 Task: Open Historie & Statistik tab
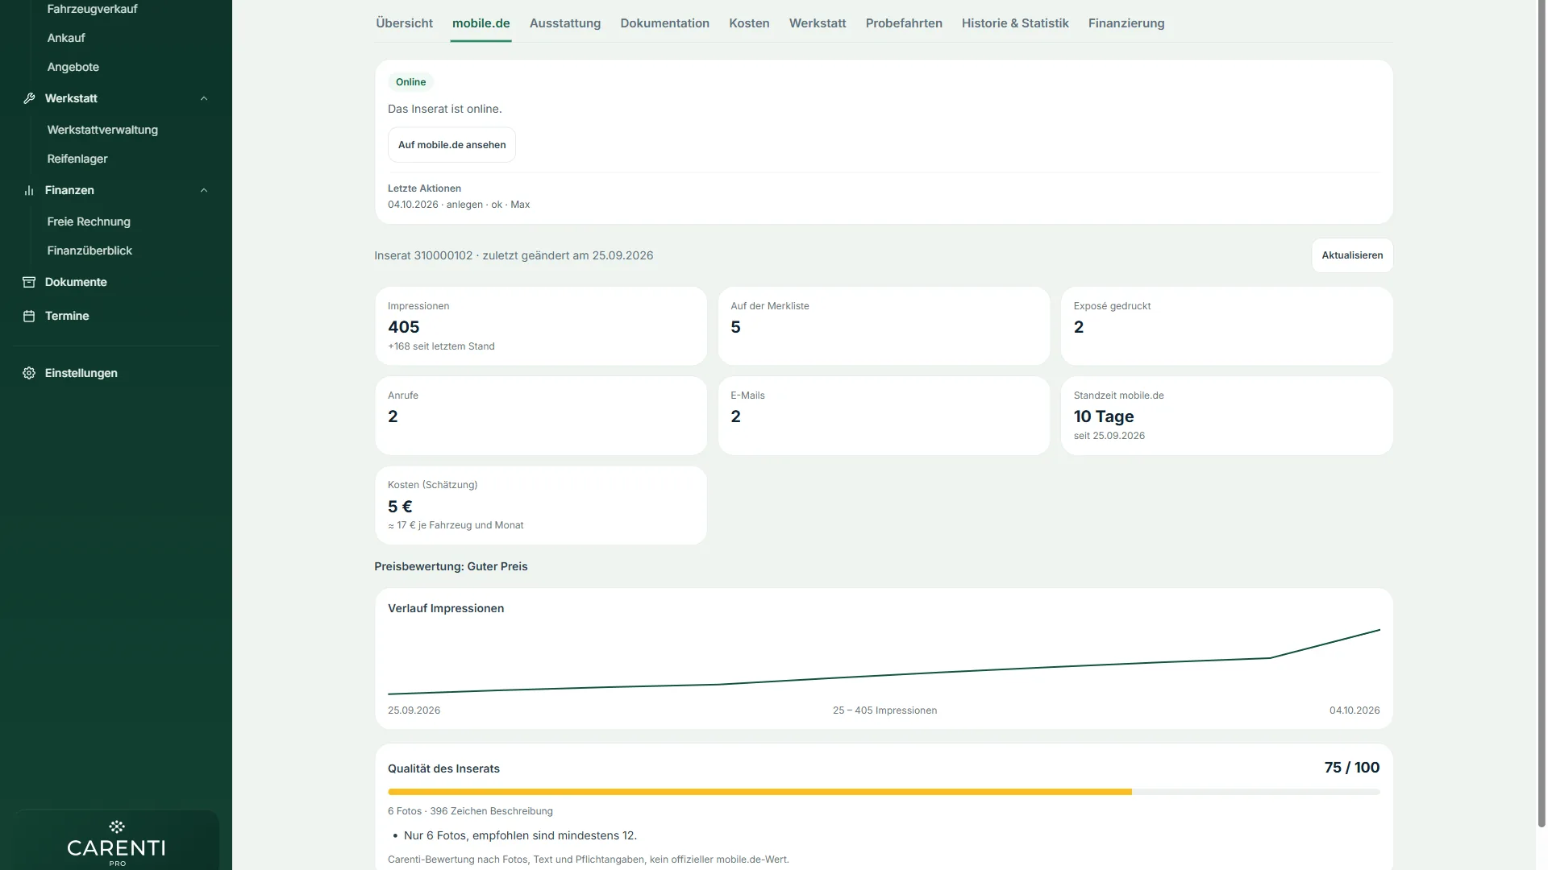coord(1014,23)
